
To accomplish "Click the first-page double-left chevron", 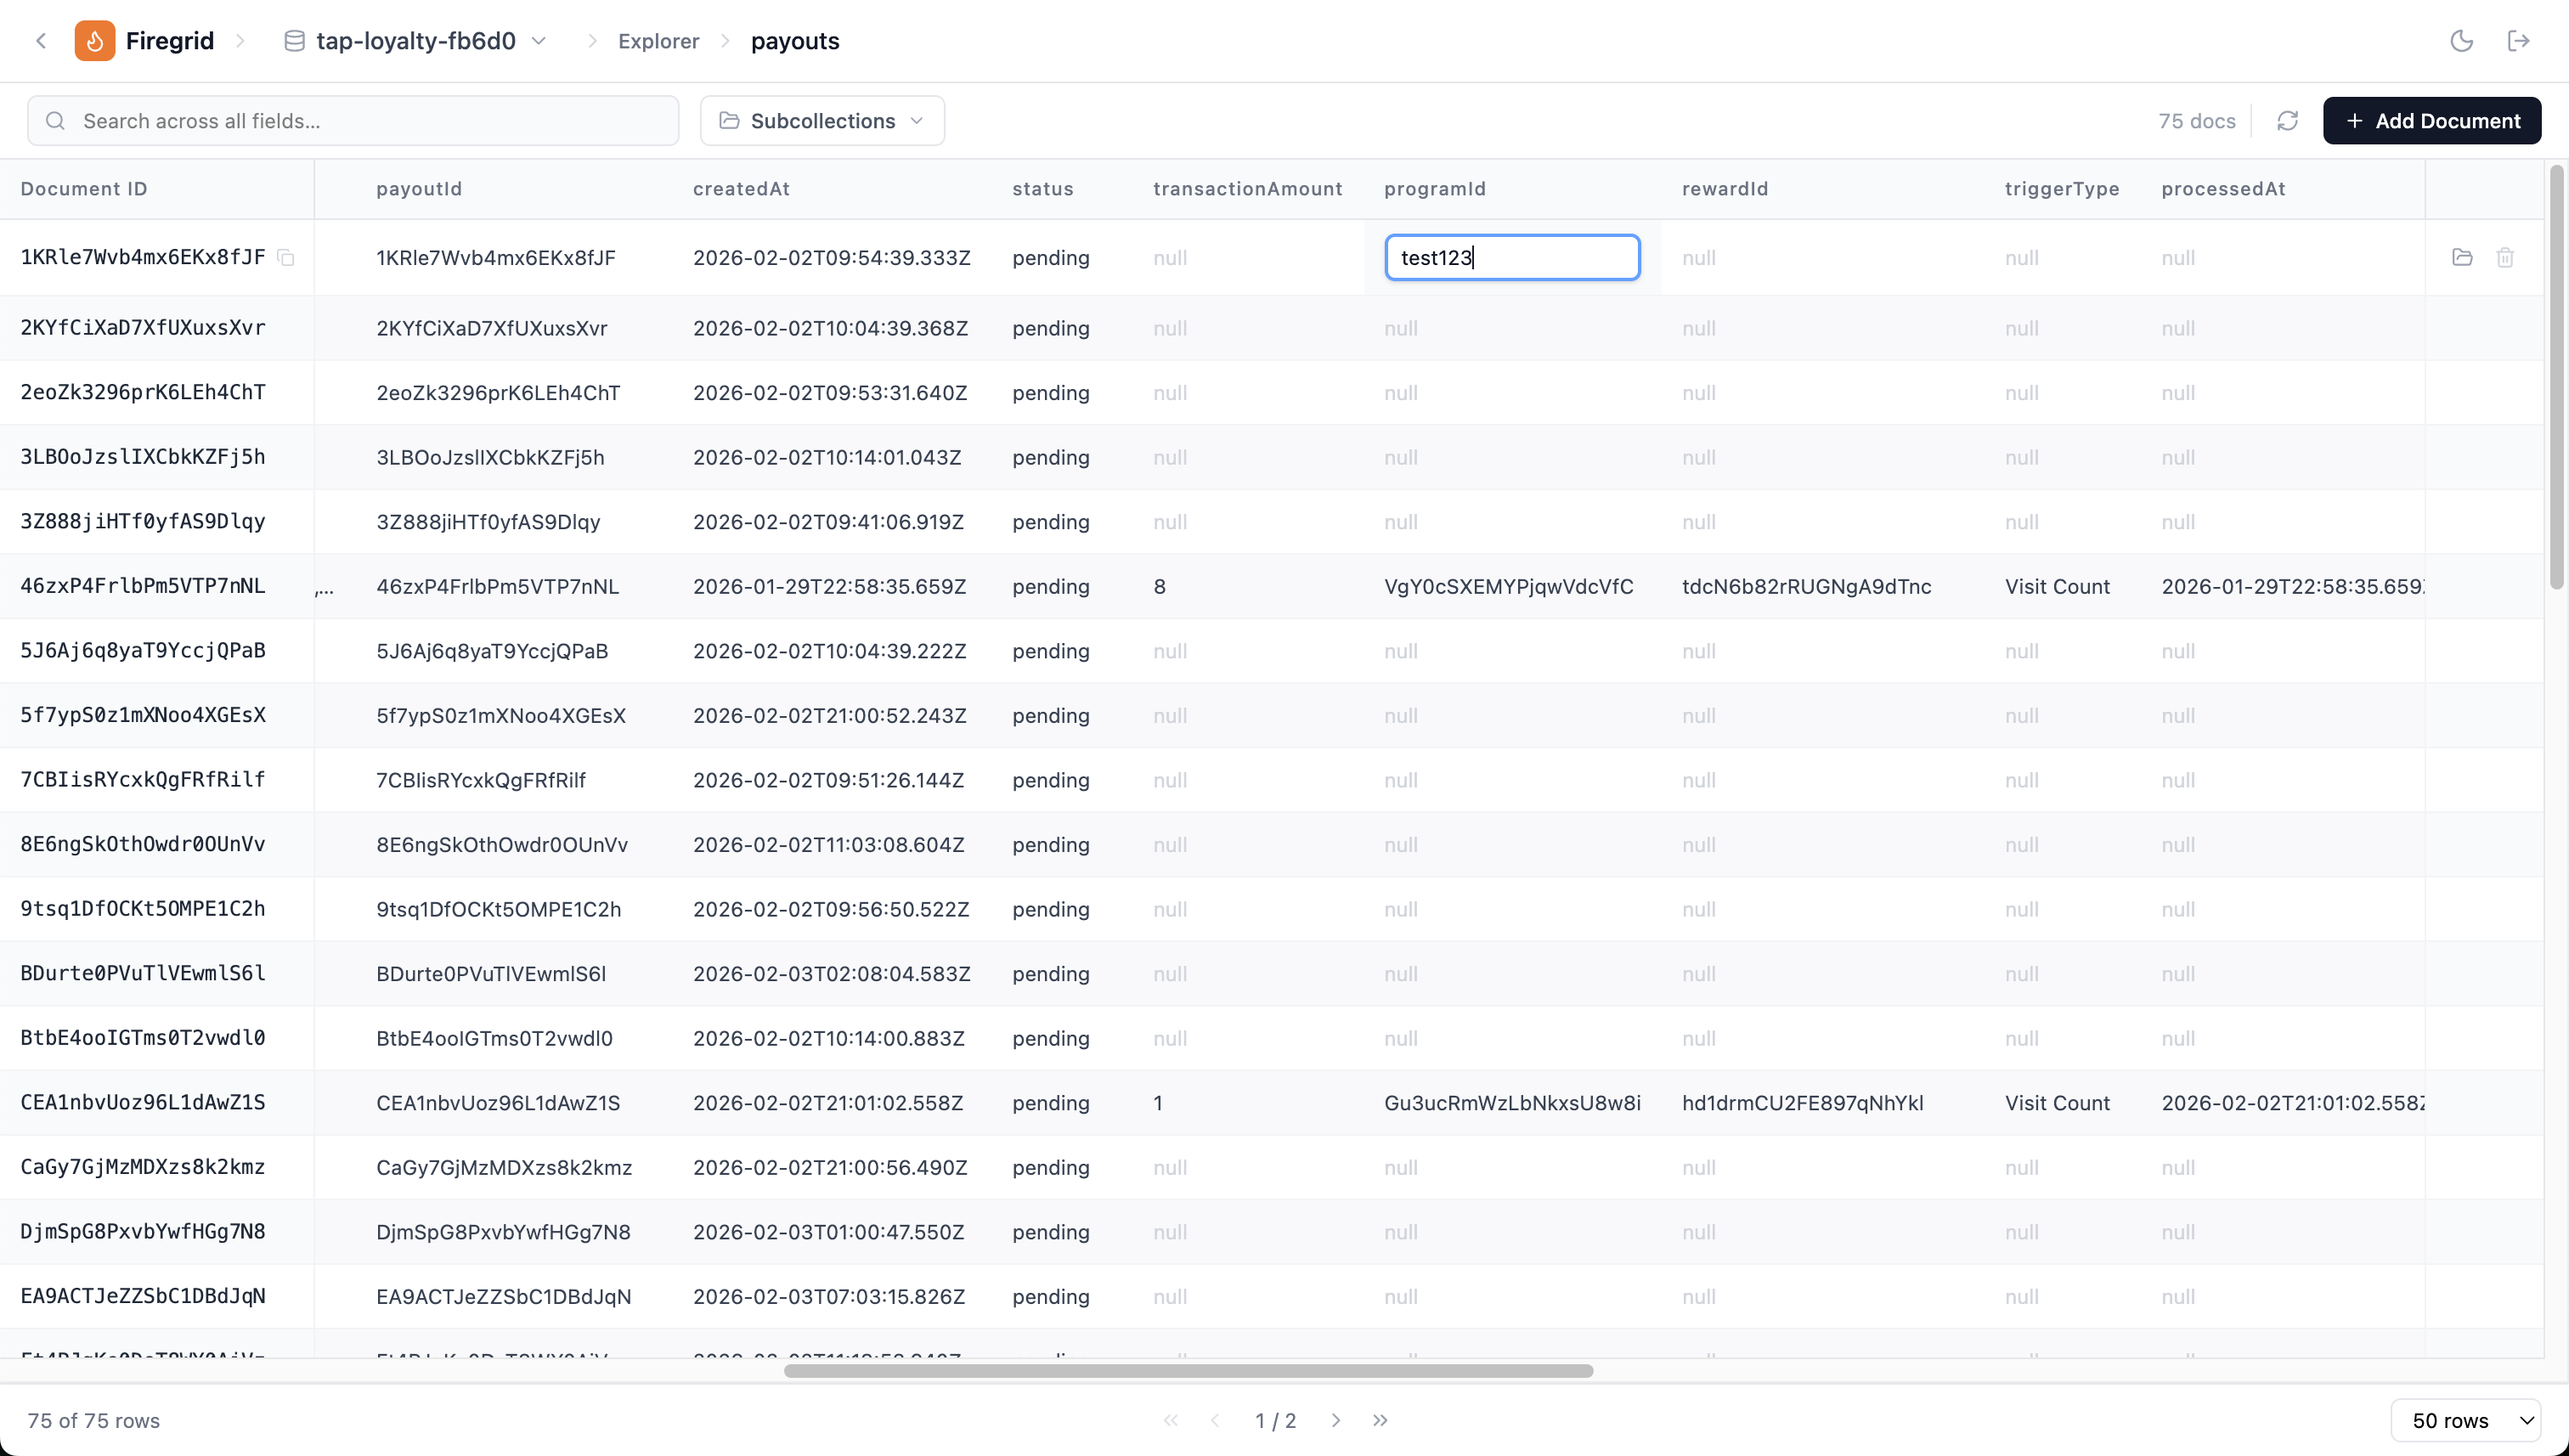I will pos(1171,1420).
